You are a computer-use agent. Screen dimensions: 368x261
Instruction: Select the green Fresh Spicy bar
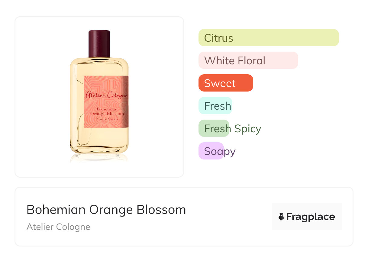pyautogui.click(x=214, y=128)
